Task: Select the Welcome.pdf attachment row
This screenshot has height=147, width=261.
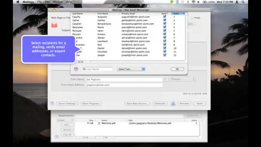Action: [137, 123]
